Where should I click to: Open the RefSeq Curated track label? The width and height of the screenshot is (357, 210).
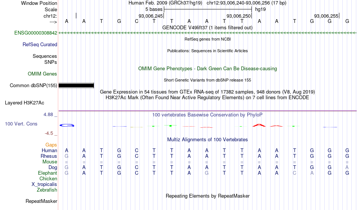40,44
